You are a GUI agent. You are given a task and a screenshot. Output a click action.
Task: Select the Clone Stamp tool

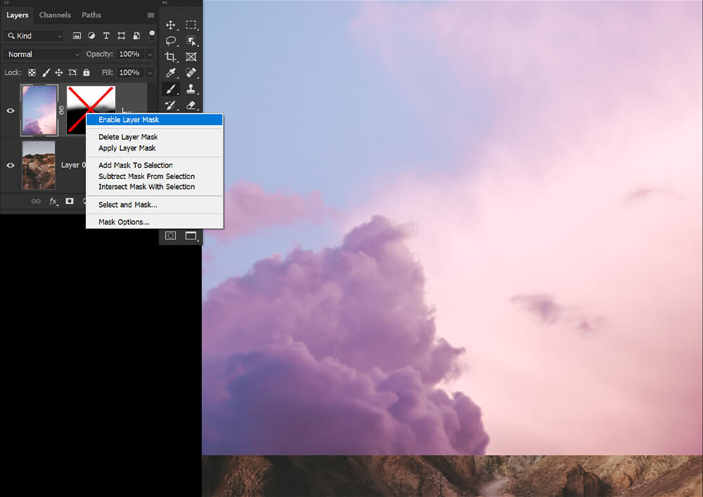point(191,89)
